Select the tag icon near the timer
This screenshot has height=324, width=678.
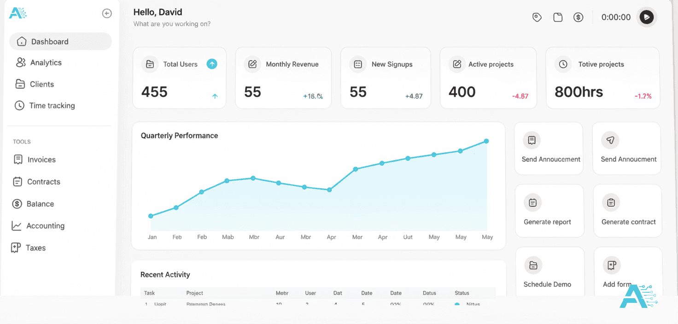click(537, 17)
